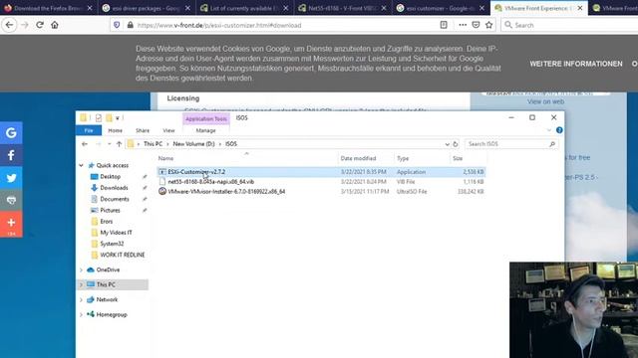Viewport: 638px width, 358px height.
Task: Expand the OneDrive tree node
Action: point(81,269)
